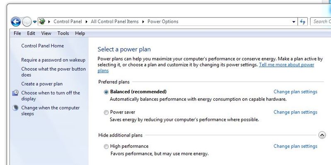Expand the address bar history dropdown
Image resolution: width=331 pixels, height=165 pixels.
294,21
